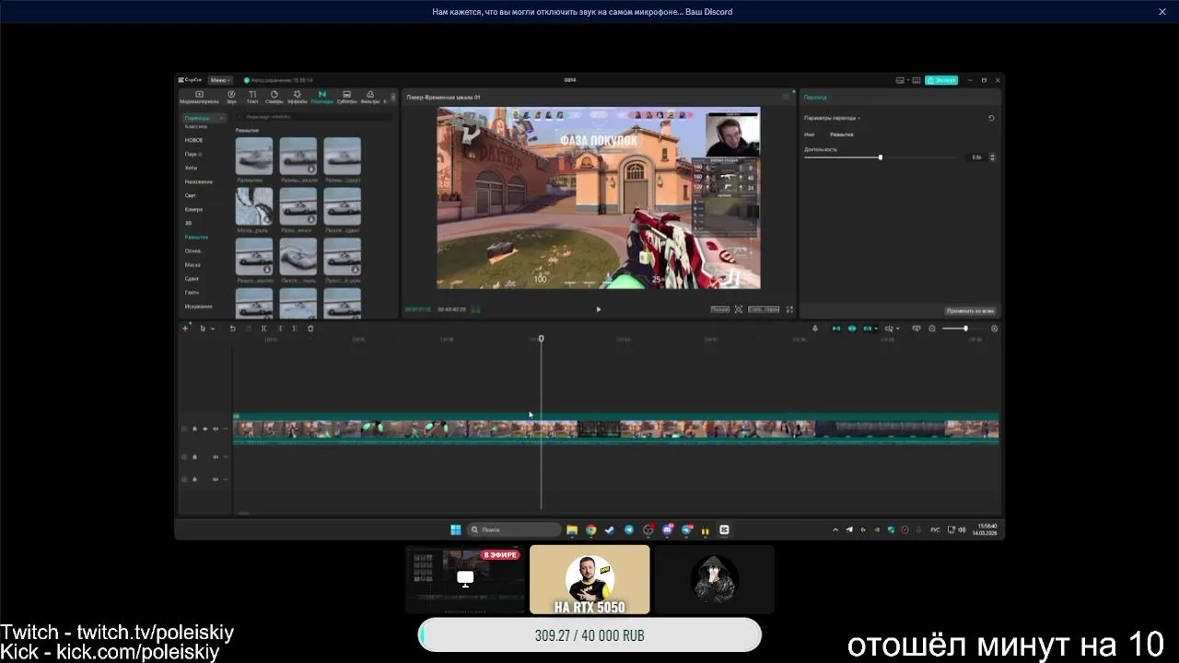1179x663 pixels.
Task: Click the timeline playhead marker
Action: (x=541, y=339)
